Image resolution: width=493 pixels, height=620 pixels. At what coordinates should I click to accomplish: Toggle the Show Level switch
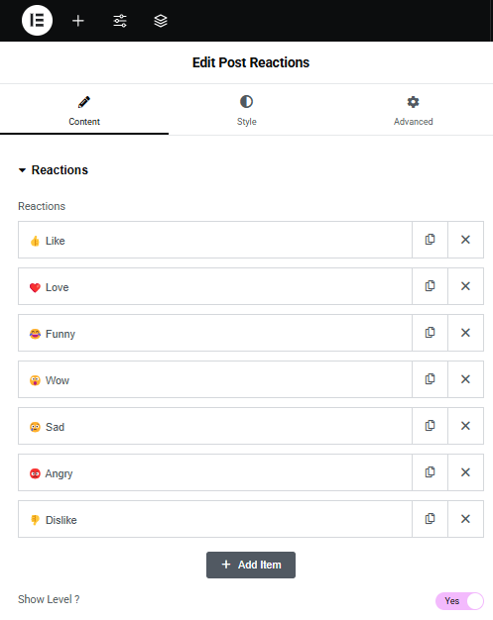pyautogui.click(x=459, y=601)
